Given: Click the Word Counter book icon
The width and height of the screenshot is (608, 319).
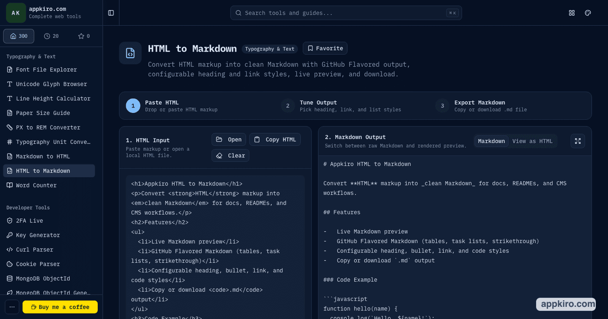Looking at the screenshot, I should click(10, 185).
